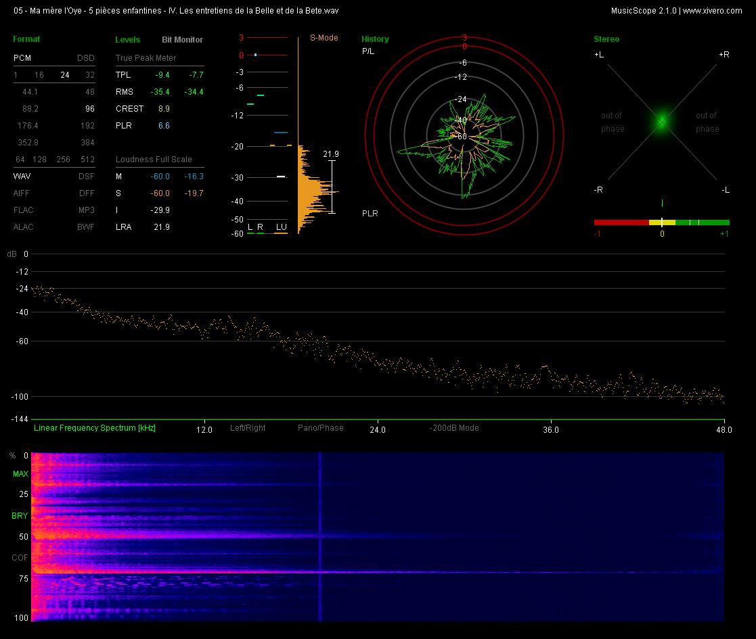Click the Format panel heading
Viewport: 756px width, 639px height.
tap(26, 39)
